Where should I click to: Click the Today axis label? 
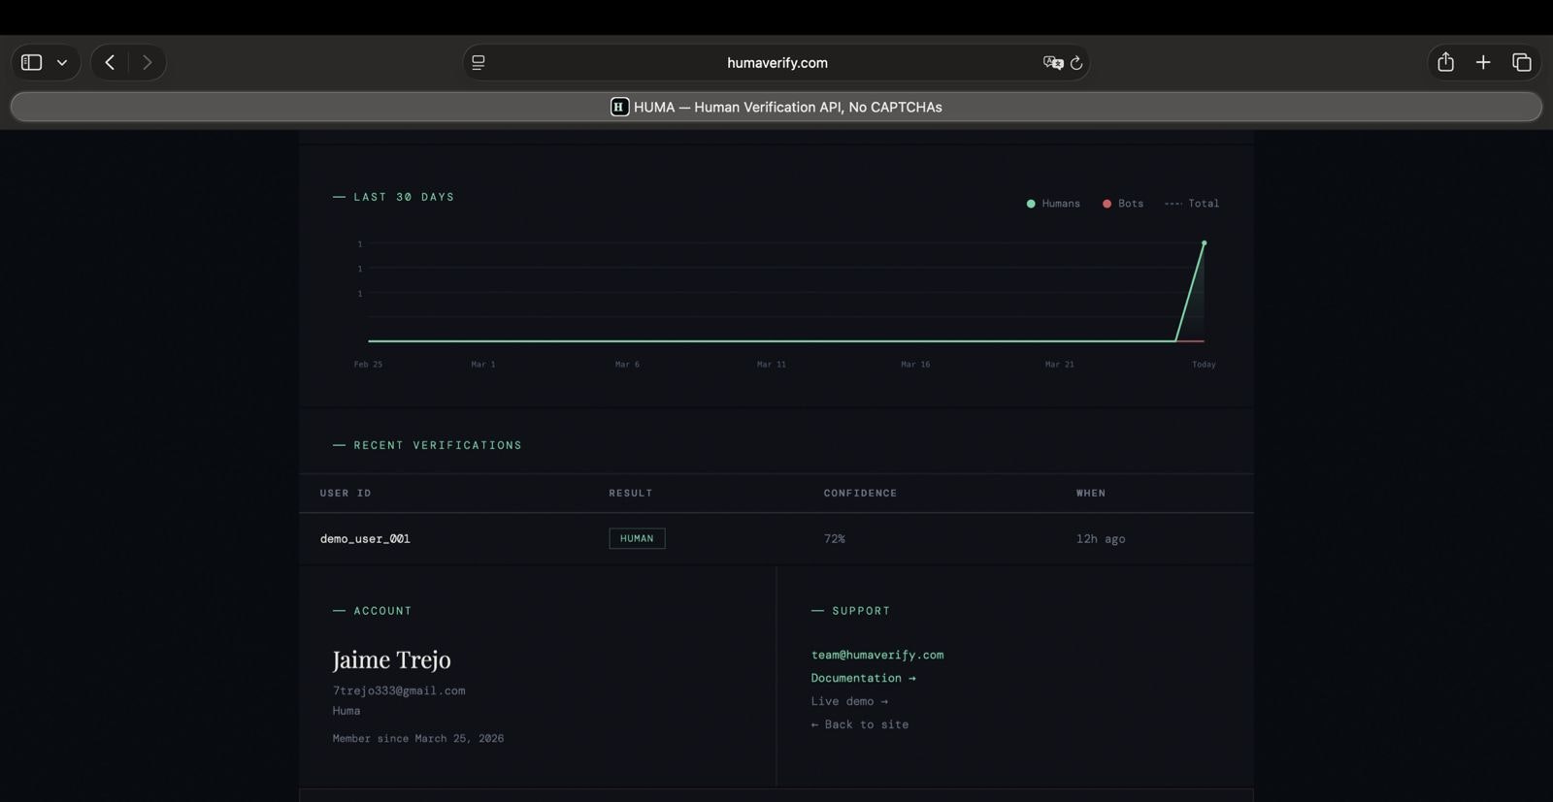(1204, 365)
